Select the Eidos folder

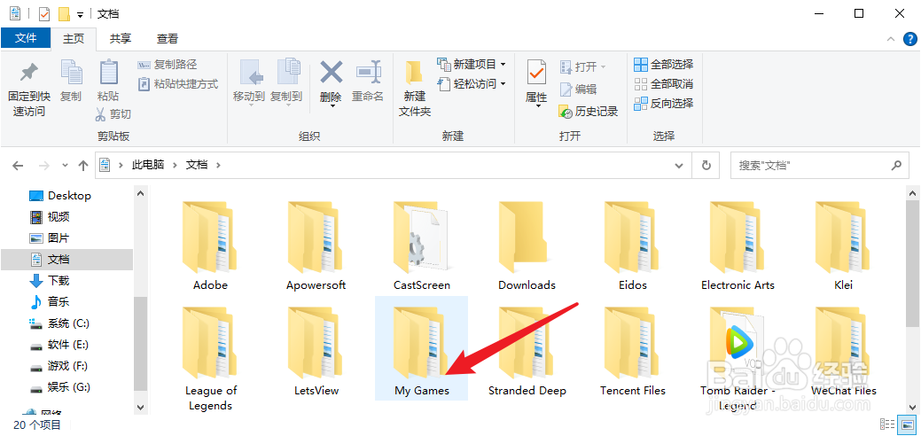coord(633,245)
